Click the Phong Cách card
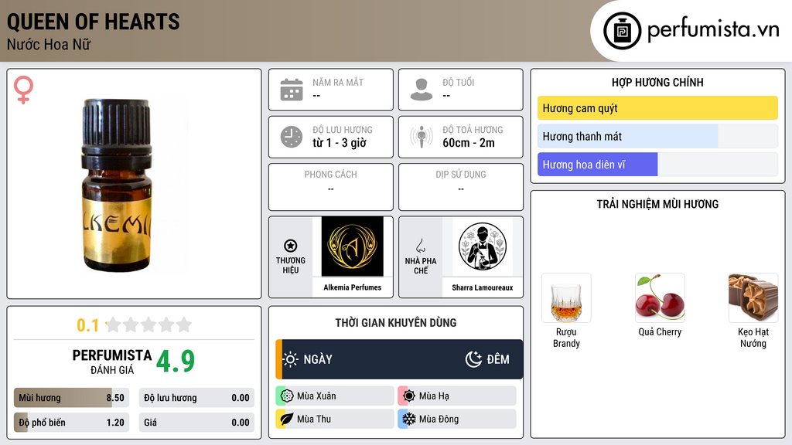 point(331,187)
